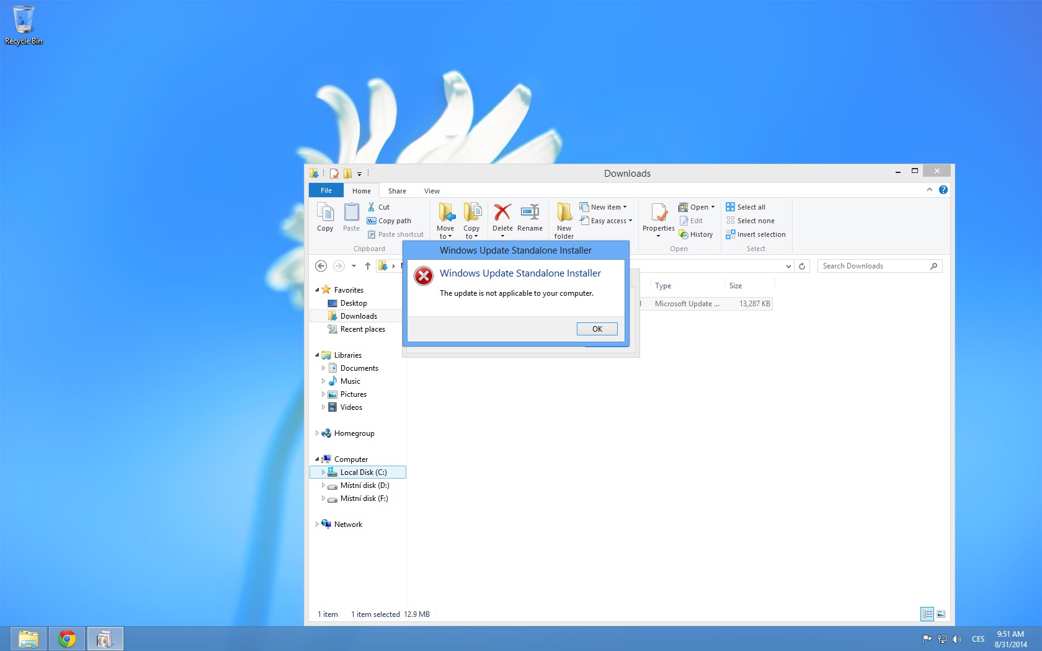This screenshot has height=651, width=1042.
Task: Click Select all in the ribbon
Action: coord(746,207)
